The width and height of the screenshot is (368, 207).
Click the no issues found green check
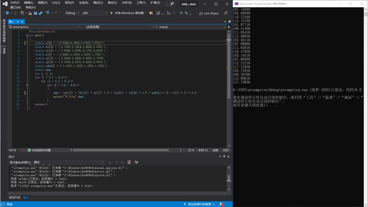point(29,150)
